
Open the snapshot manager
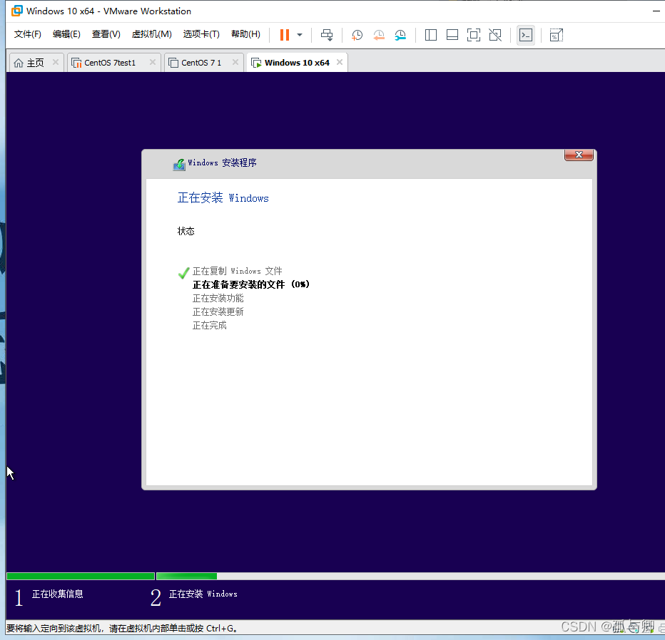click(x=400, y=35)
